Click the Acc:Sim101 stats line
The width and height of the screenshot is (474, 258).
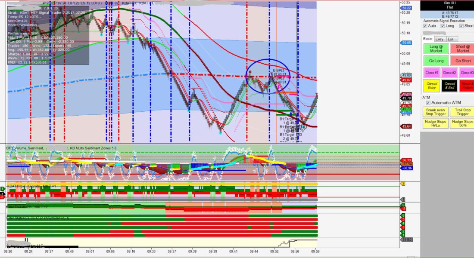tap(18, 21)
